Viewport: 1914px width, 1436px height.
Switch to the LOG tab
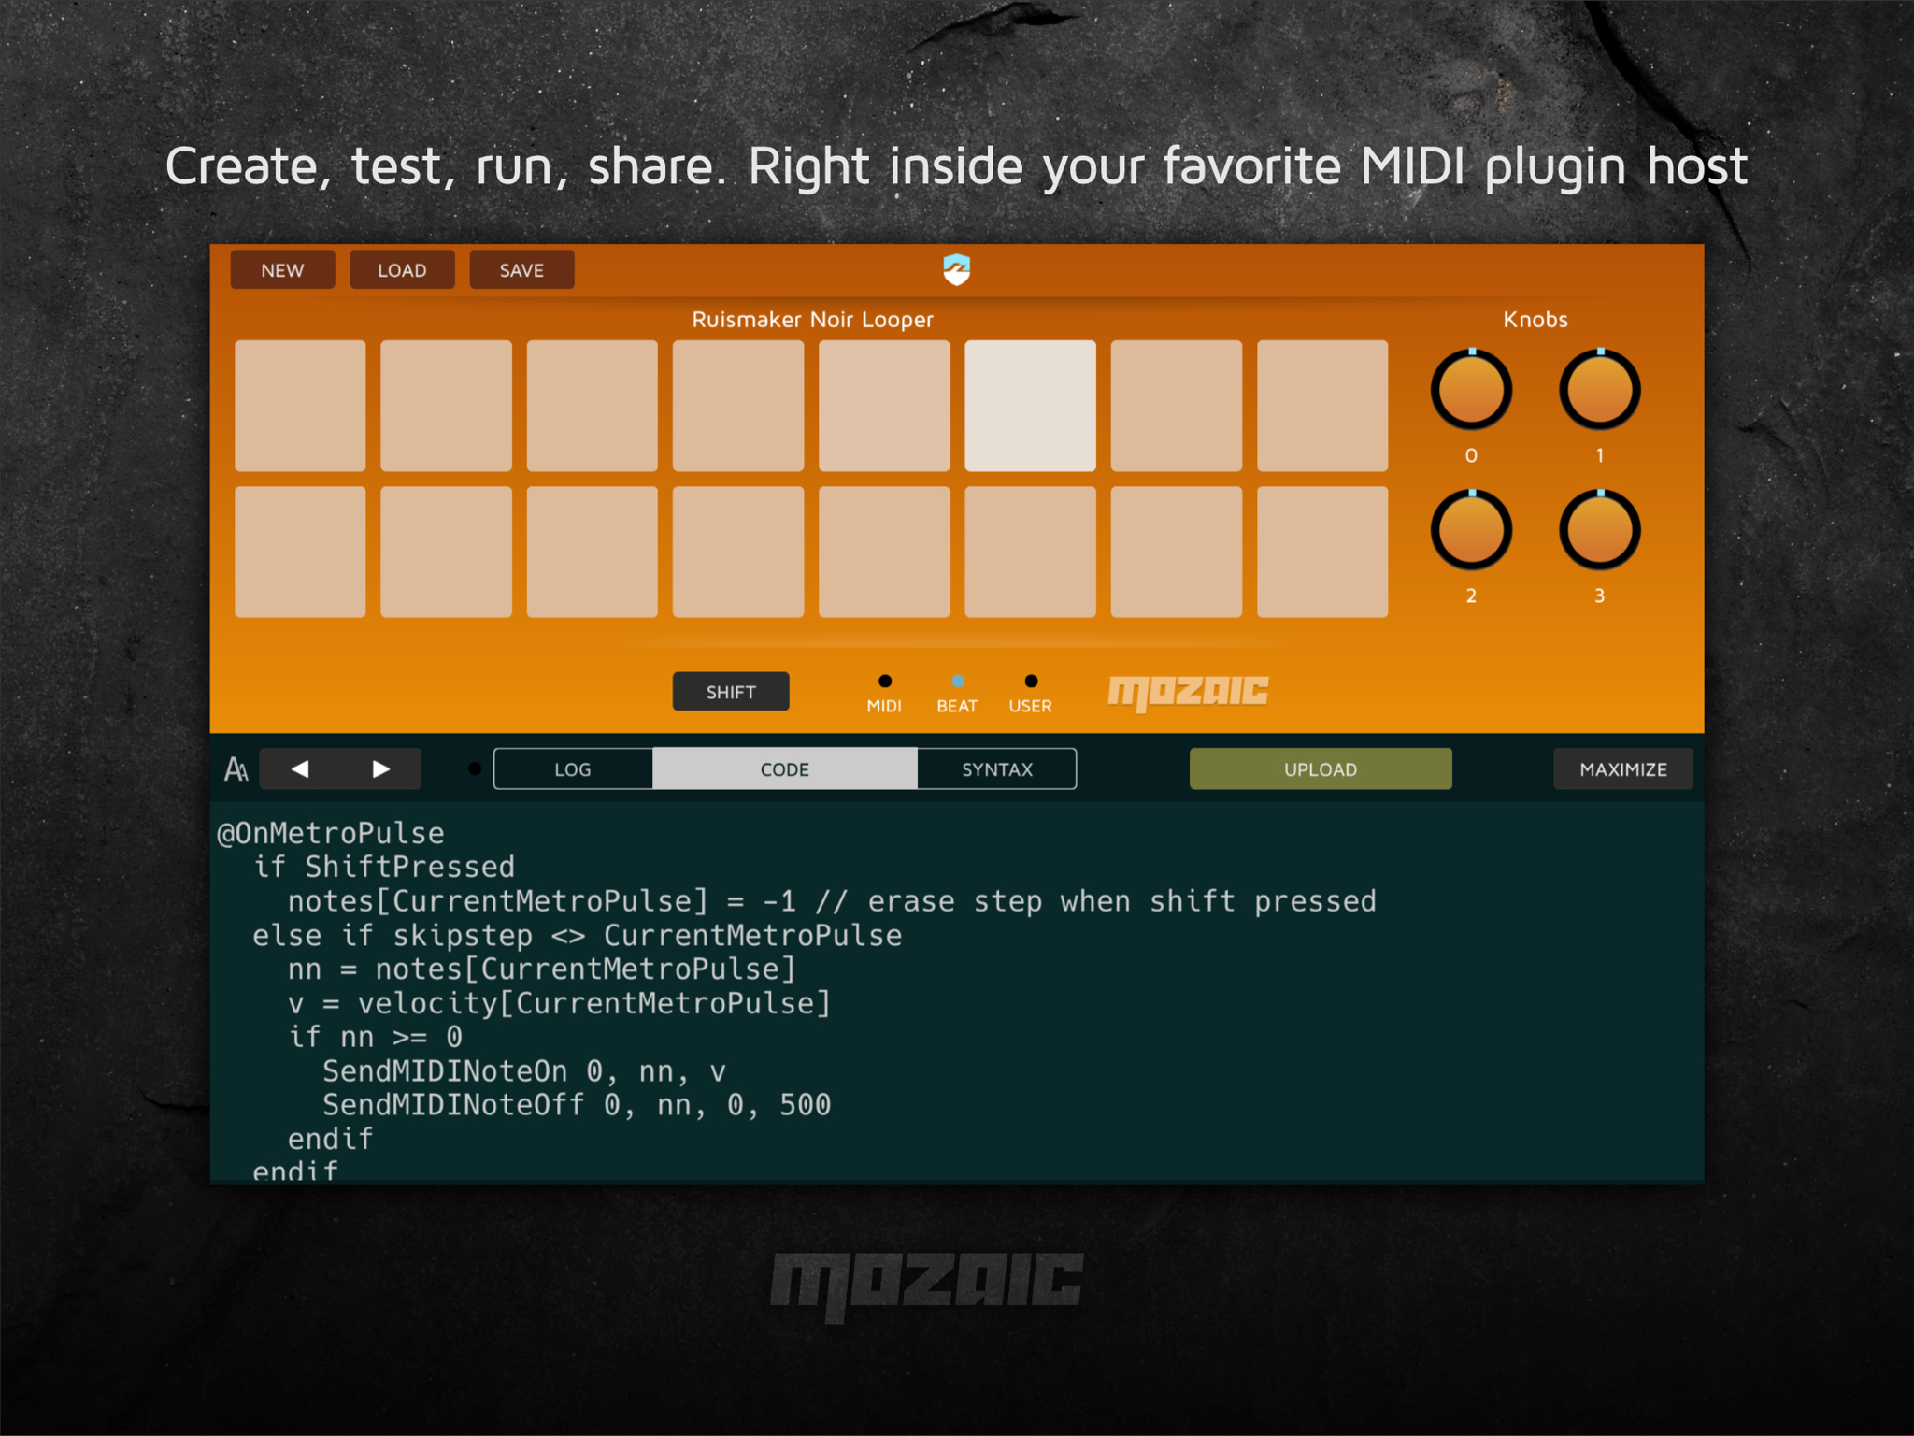click(x=573, y=768)
